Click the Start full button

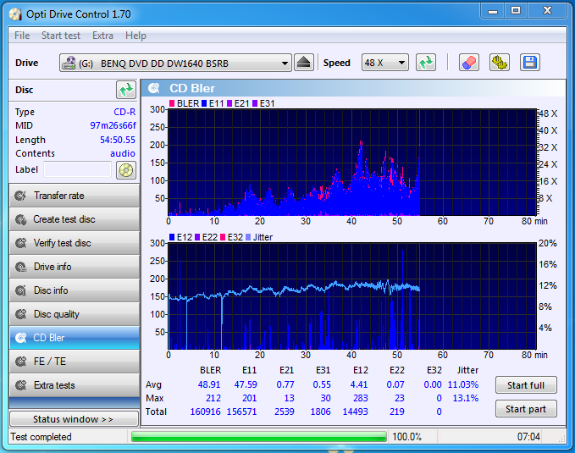[526, 385]
